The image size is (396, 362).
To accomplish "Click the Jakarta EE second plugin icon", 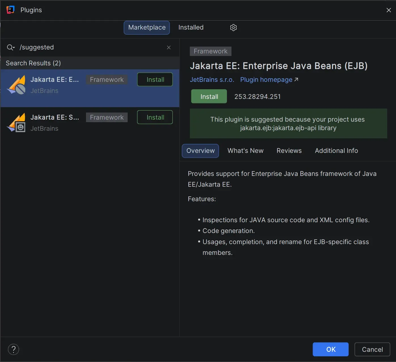I will (x=16, y=123).
